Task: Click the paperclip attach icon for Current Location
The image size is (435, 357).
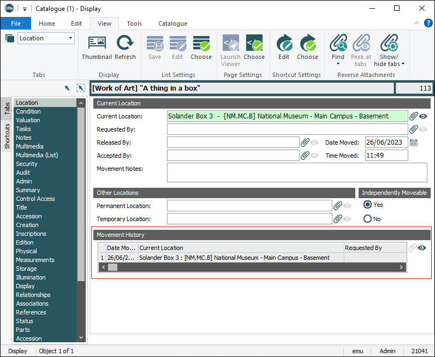Action: pyautogui.click(x=414, y=116)
